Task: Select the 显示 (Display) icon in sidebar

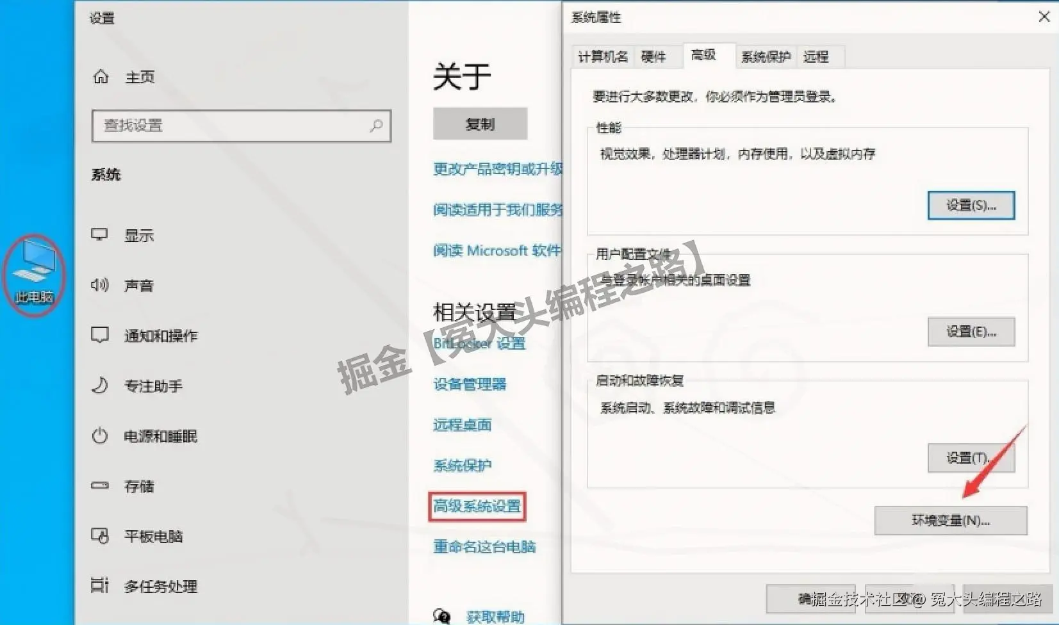Action: pos(100,235)
